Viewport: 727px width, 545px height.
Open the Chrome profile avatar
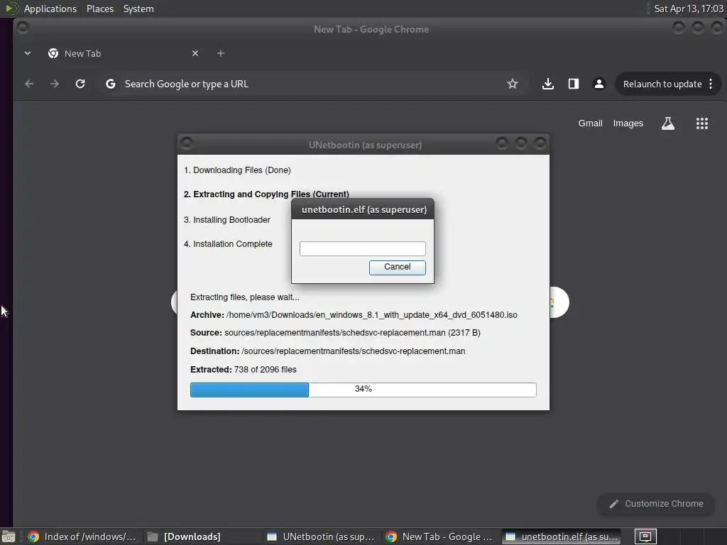coord(599,84)
